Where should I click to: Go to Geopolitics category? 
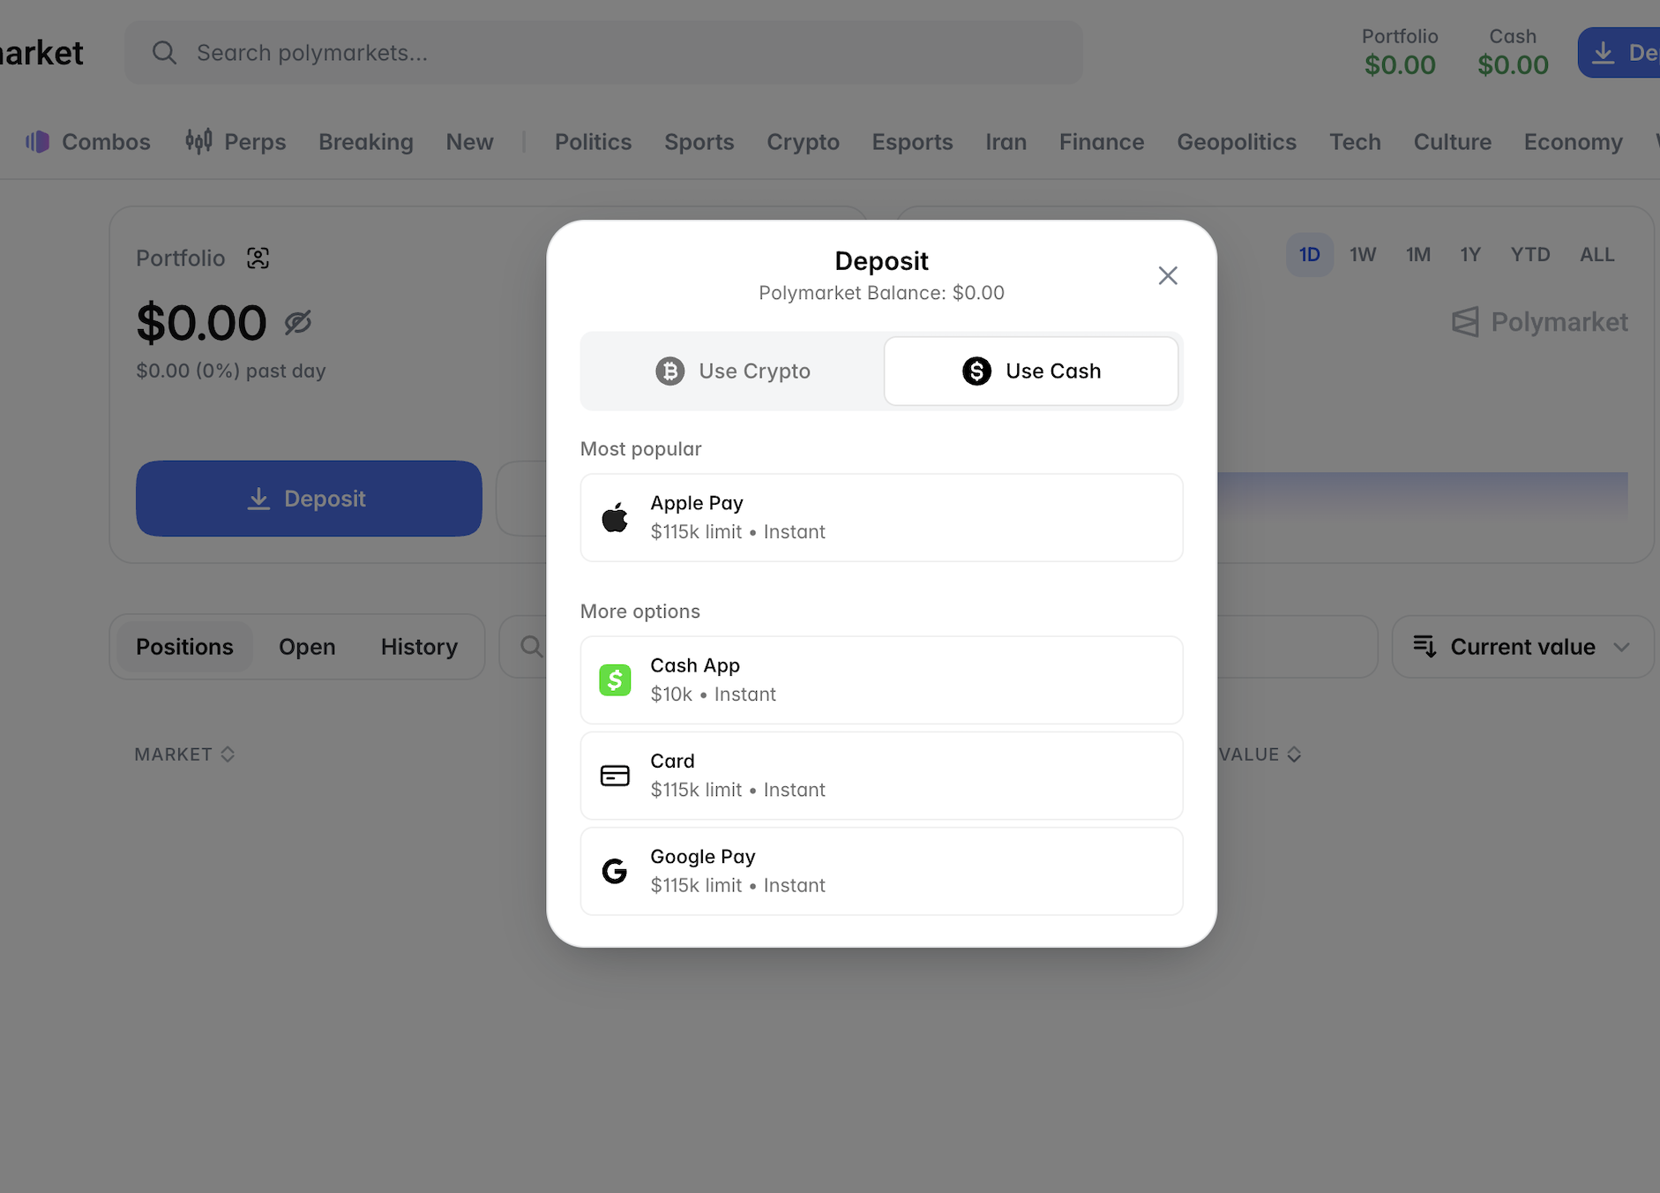pyautogui.click(x=1237, y=142)
